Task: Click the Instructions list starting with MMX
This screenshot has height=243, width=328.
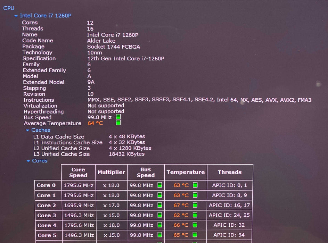Action: coord(199,100)
